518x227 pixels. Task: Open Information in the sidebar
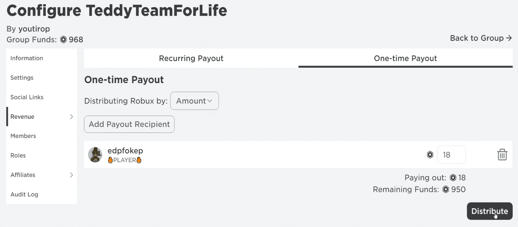27,58
